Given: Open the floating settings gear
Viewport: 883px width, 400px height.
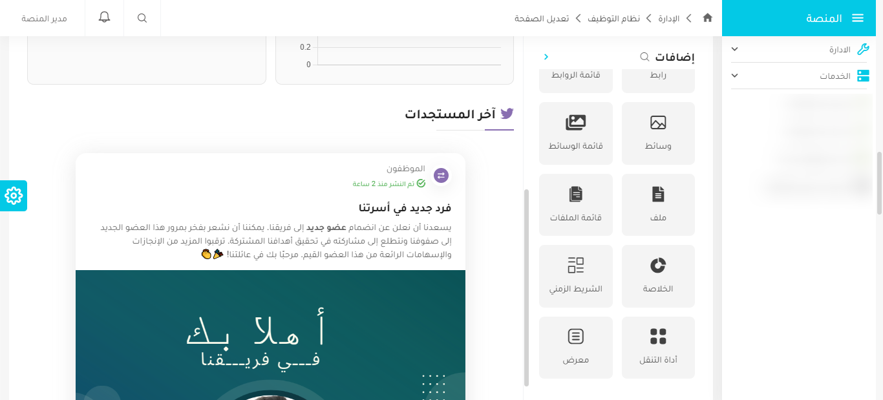Looking at the screenshot, I should click(x=13, y=195).
